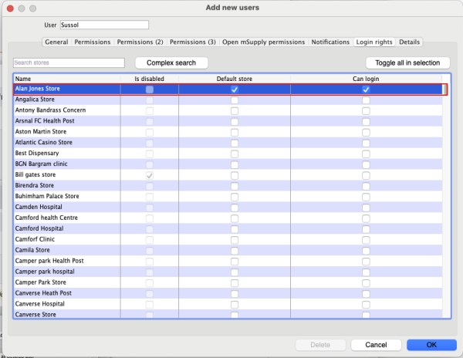Image resolution: width=463 pixels, height=358 pixels.
Task: Toggle Is disabled for Bill gates store
Action: (x=150, y=175)
